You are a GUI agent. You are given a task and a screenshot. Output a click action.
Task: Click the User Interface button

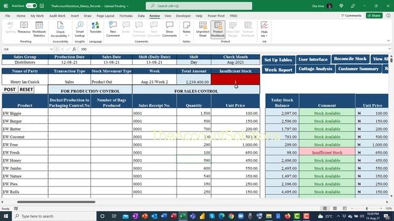point(313,60)
